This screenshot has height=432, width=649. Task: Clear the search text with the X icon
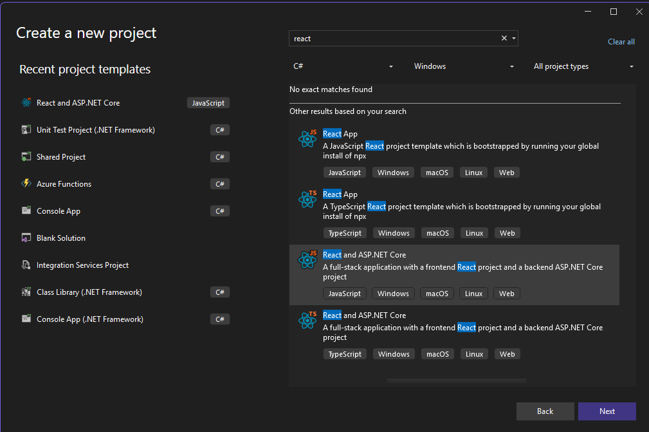[504, 38]
